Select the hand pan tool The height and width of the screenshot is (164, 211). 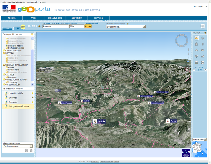196,38
